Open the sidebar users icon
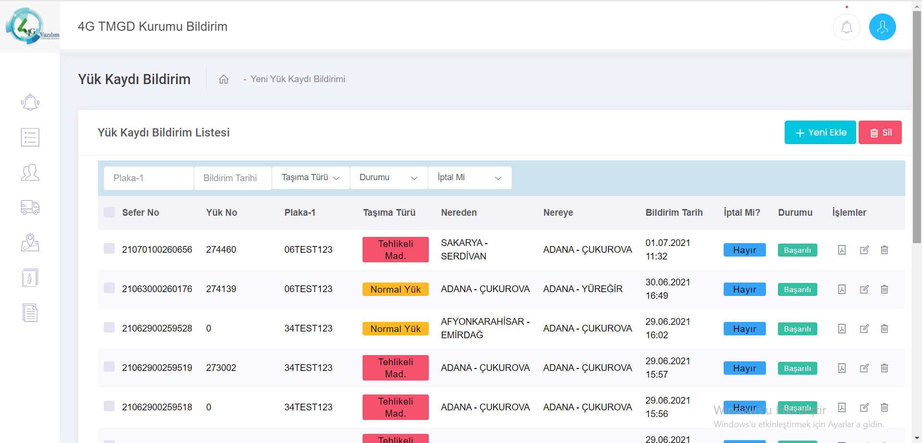 (30, 172)
